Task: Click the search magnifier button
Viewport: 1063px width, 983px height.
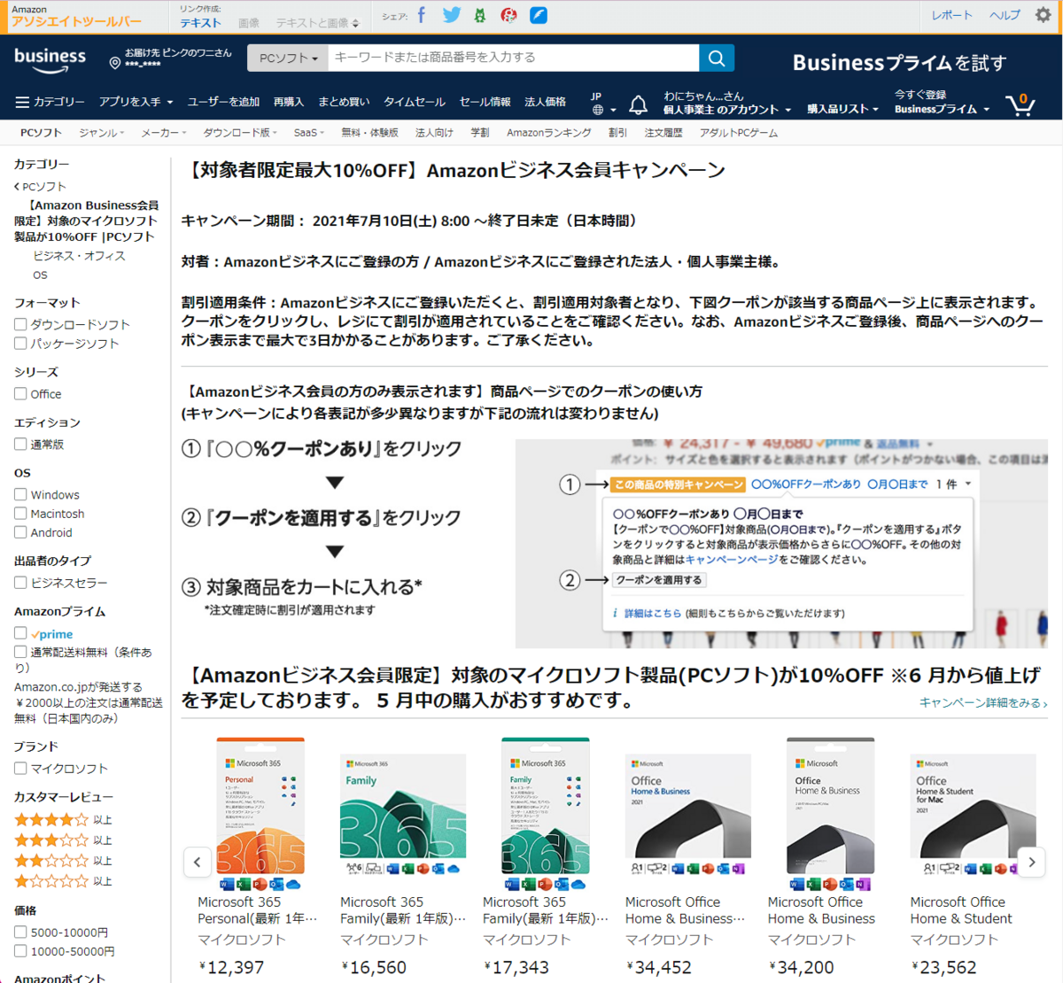Action: pyautogui.click(x=717, y=58)
